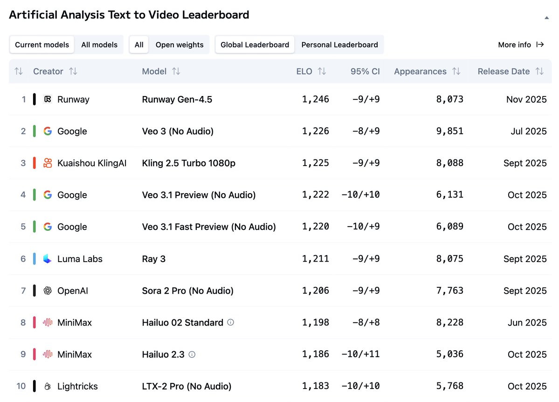Viewport: 559px width, 402px height.
Task: Click the OpenAI logo icon
Action: click(48, 291)
